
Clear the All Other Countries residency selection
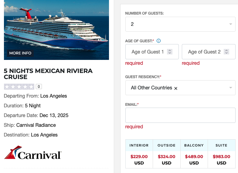tap(176, 88)
